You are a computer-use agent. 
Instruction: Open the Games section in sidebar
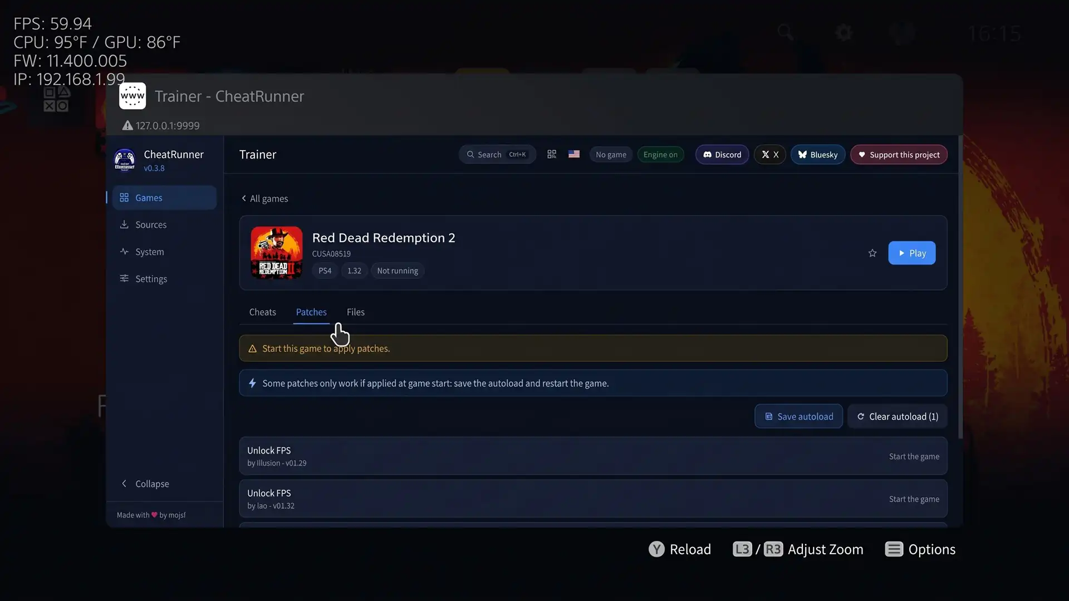(x=164, y=198)
